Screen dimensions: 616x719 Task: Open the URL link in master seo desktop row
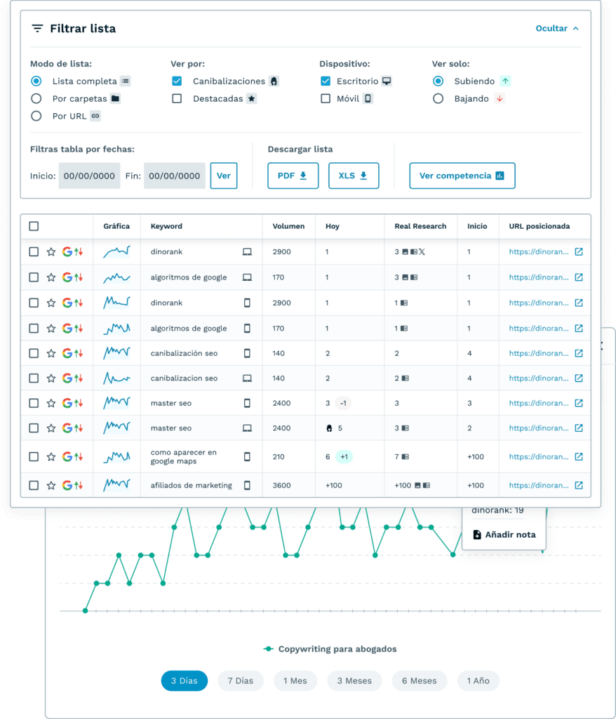pos(539,428)
